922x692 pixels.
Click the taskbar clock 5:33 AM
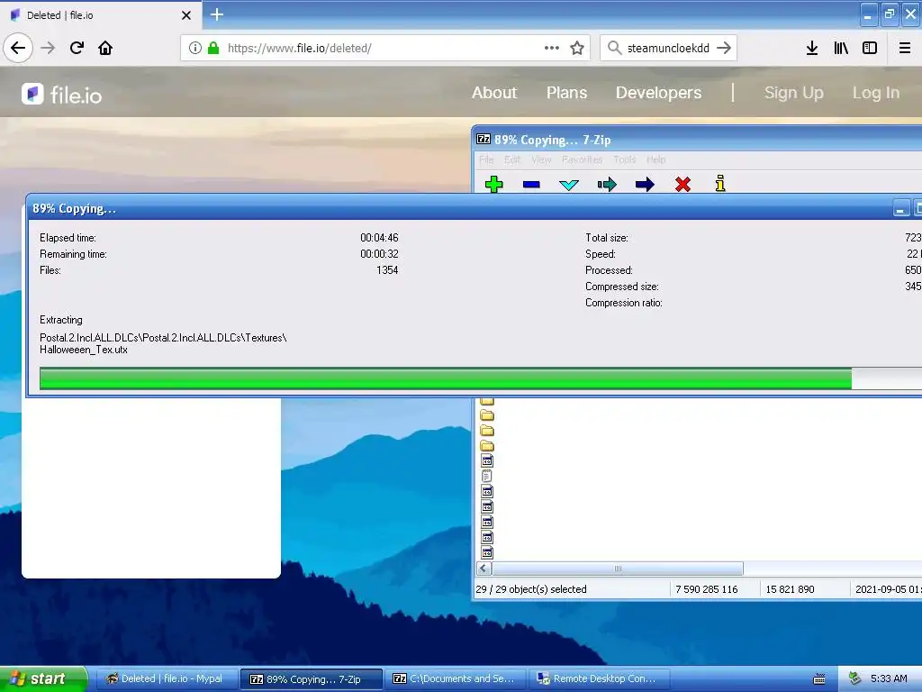[889, 678]
